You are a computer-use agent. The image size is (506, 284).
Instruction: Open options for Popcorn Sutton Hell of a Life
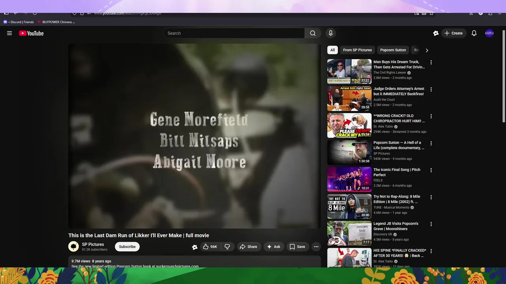tap(431, 143)
